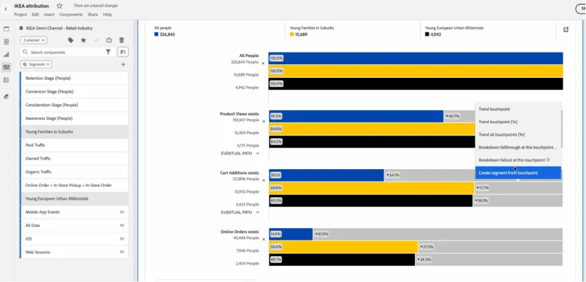The height and width of the screenshot is (282, 586).
Task: Open the Components menu
Action: coord(71,14)
